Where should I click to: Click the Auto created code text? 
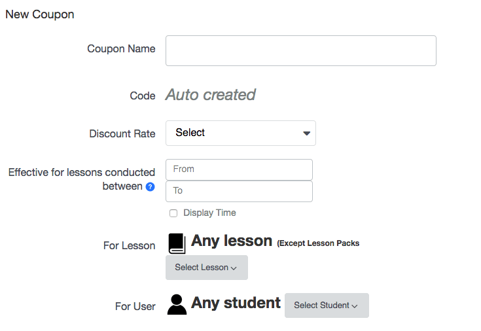point(211,94)
